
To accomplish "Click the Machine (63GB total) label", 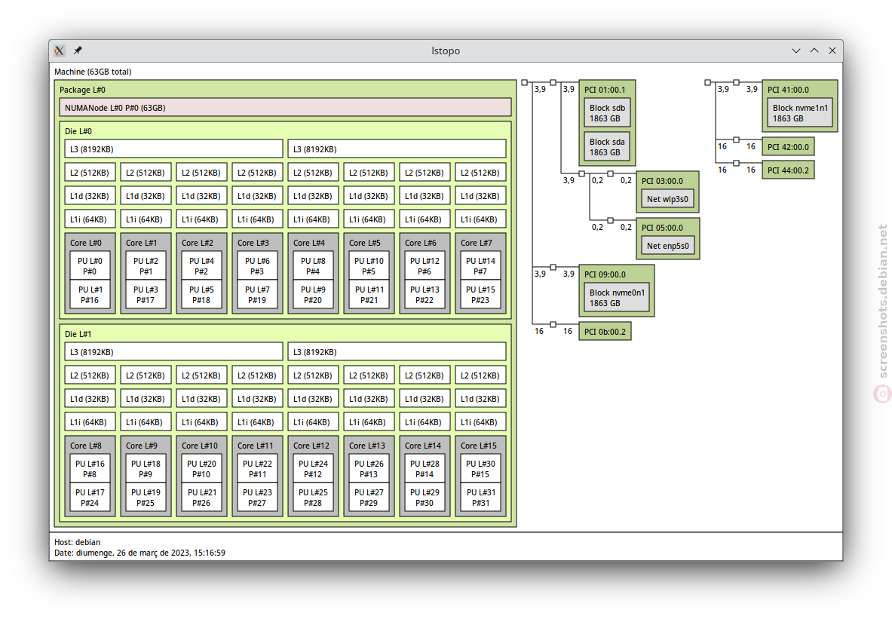I will 93,72.
